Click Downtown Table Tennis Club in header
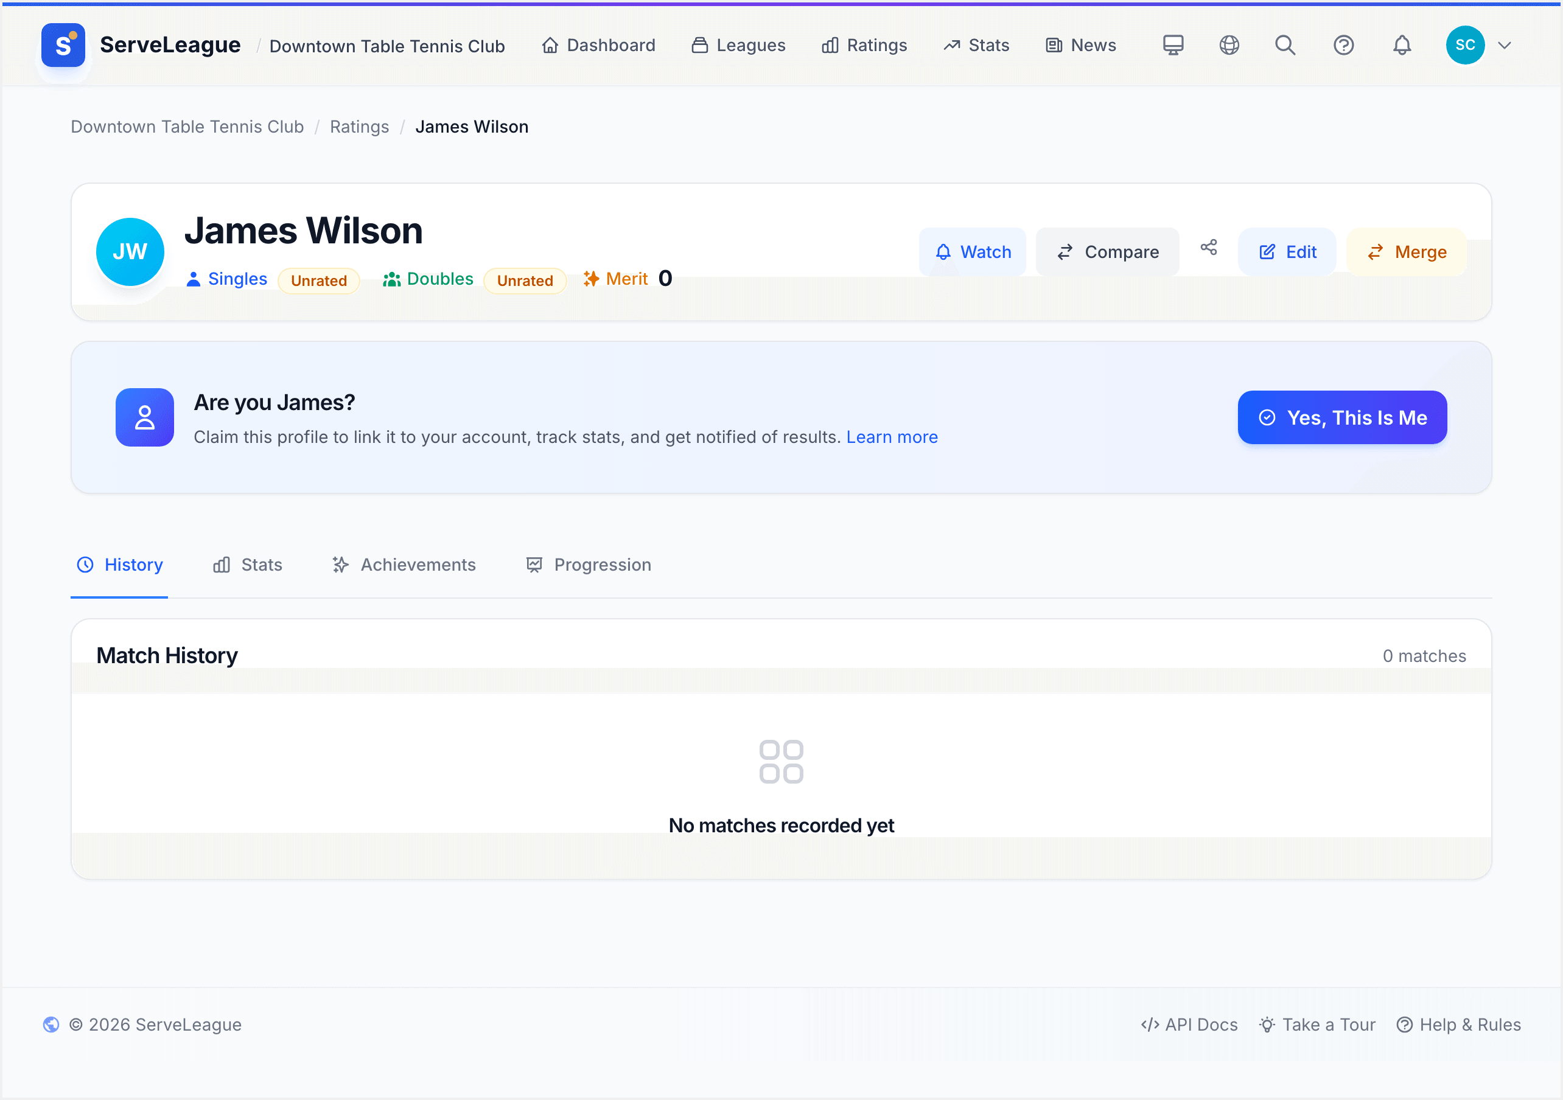Image resolution: width=1563 pixels, height=1100 pixels. [387, 46]
